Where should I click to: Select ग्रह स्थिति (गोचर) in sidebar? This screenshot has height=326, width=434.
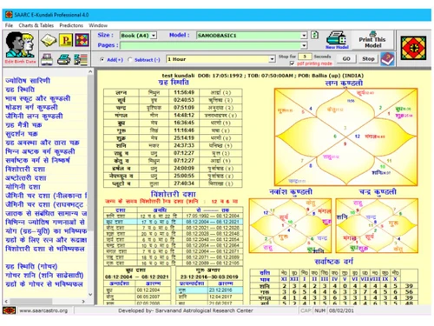pyautogui.click(x=31, y=266)
